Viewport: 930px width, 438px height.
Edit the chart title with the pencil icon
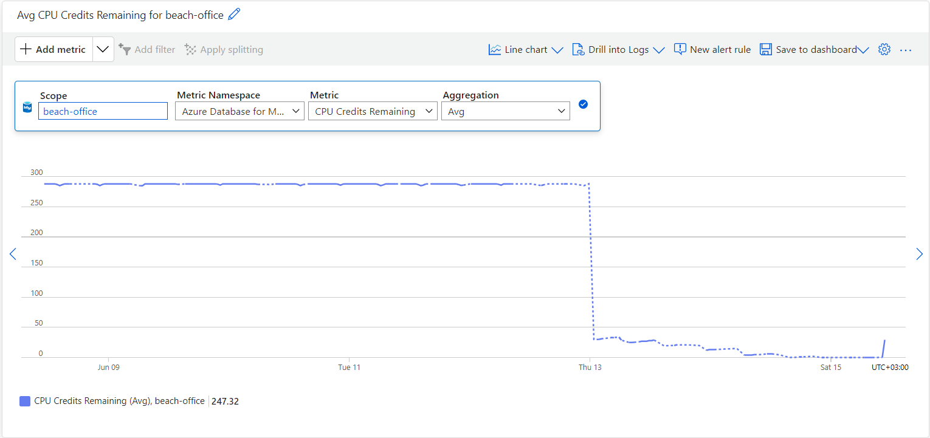point(233,15)
